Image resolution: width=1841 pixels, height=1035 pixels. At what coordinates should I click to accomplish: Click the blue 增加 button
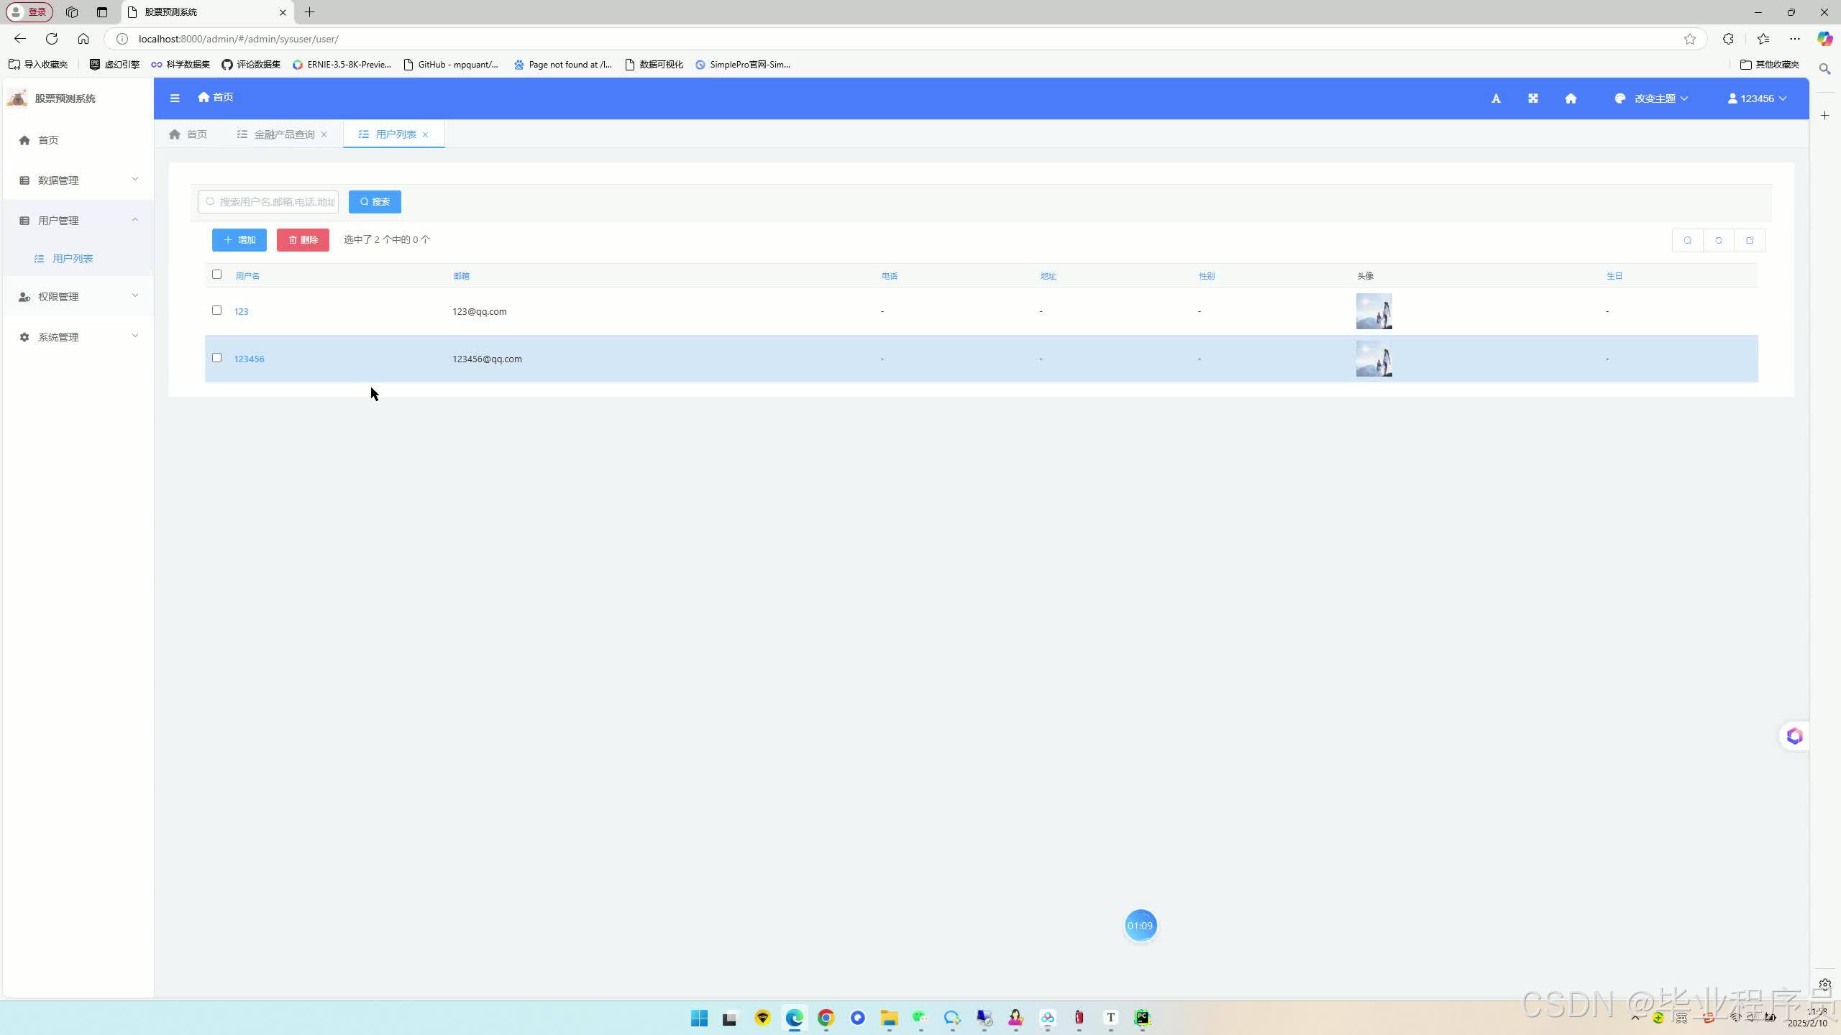(x=239, y=240)
